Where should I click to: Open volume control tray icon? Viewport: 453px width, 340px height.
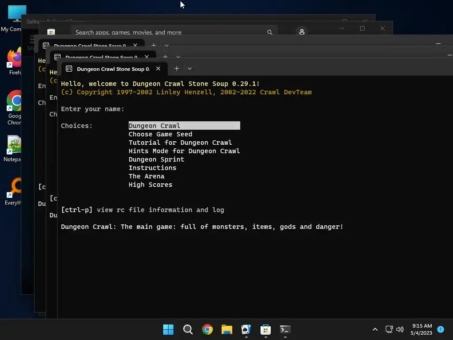pos(400,329)
